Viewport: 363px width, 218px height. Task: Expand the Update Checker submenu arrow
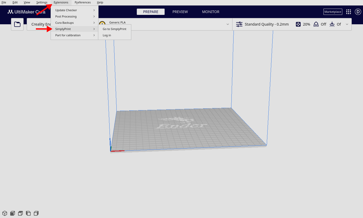(94, 10)
